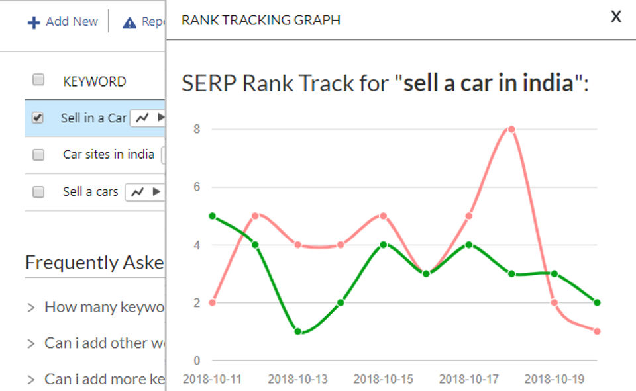Check the Car sites in india checkbox

38,155
